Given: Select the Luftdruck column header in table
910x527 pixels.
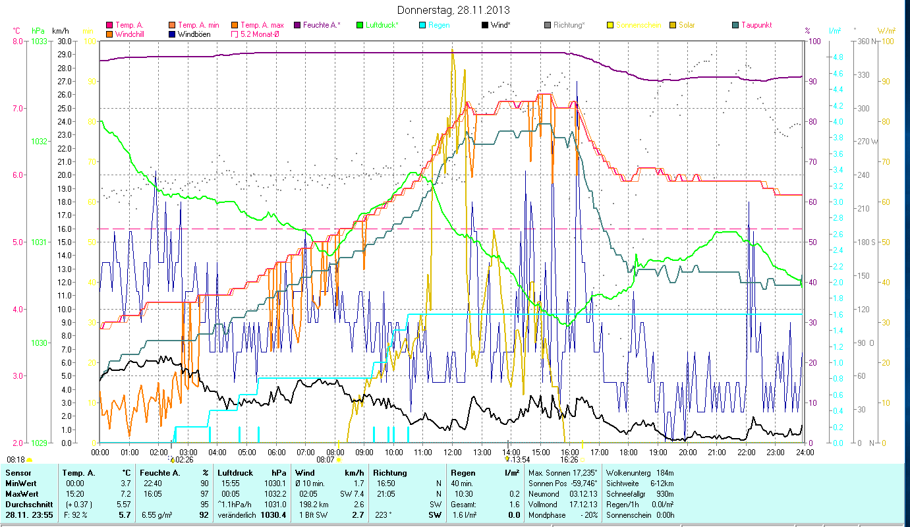Looking at the screenshot, I should click(234, 473).
